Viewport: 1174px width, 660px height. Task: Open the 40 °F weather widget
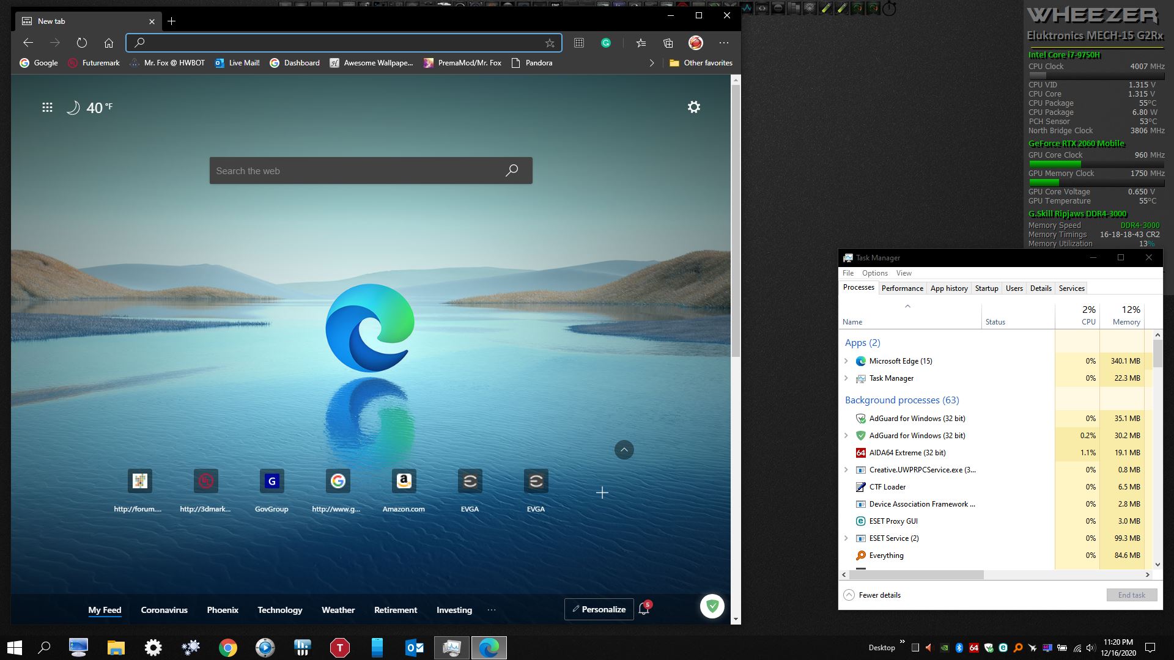pos(89,108)
